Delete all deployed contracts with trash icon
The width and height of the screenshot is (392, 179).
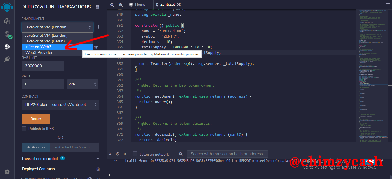tap(98, 169)
